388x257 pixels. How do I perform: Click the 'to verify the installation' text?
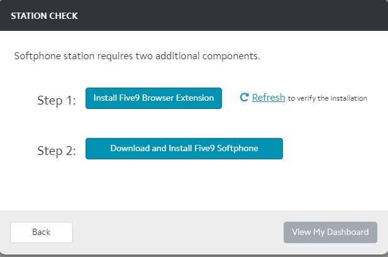tap(328, 98)
